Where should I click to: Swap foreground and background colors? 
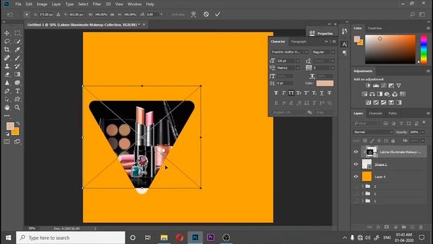point(18,123)
